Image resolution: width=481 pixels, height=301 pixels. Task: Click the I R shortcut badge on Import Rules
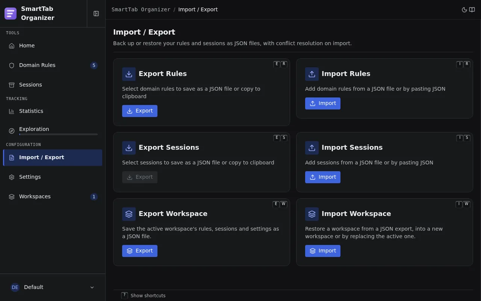[x=463, y=64]
